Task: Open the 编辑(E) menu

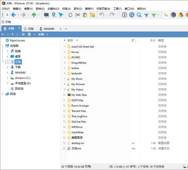Action: (x=17, y=9)
